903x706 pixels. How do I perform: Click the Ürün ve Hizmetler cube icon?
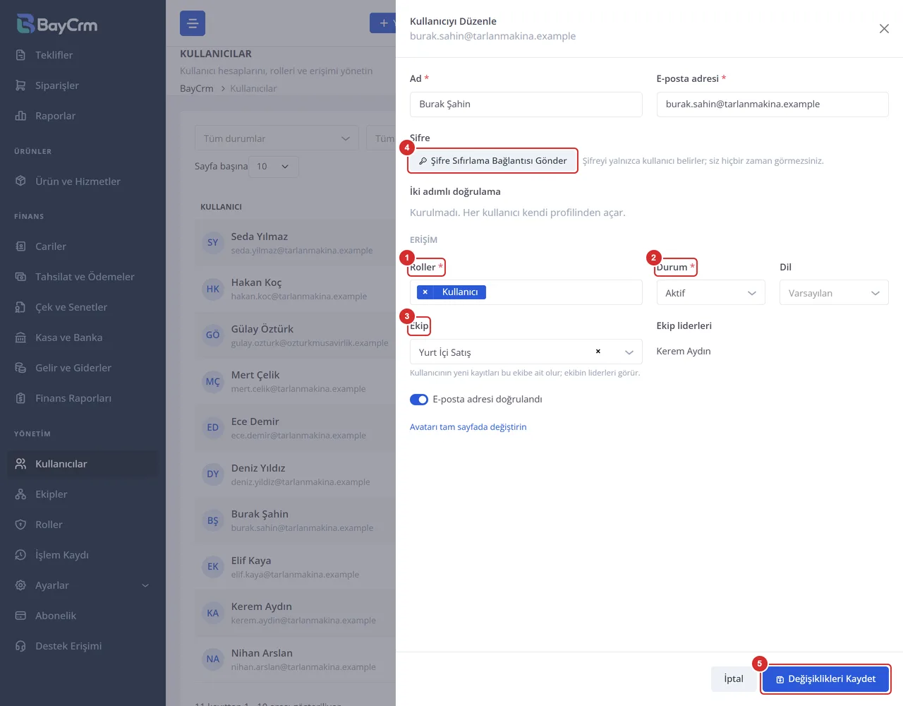(x=20, y=181)
